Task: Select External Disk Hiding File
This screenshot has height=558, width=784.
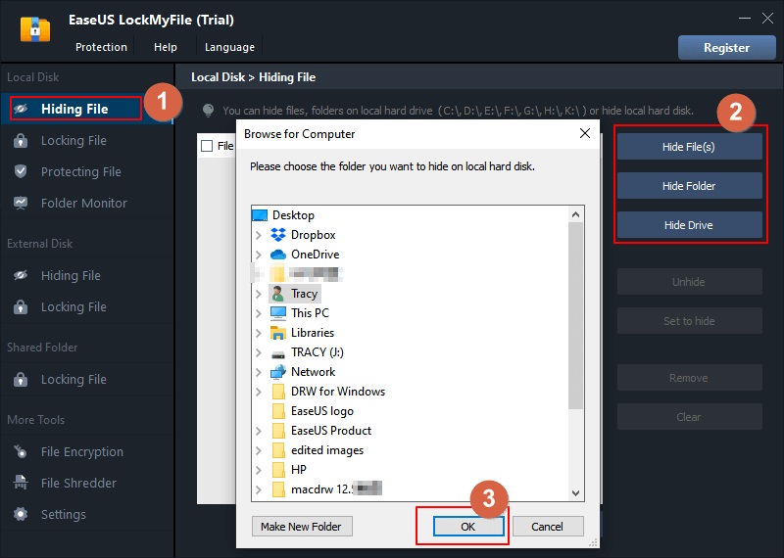Action: tap(86, 275)
